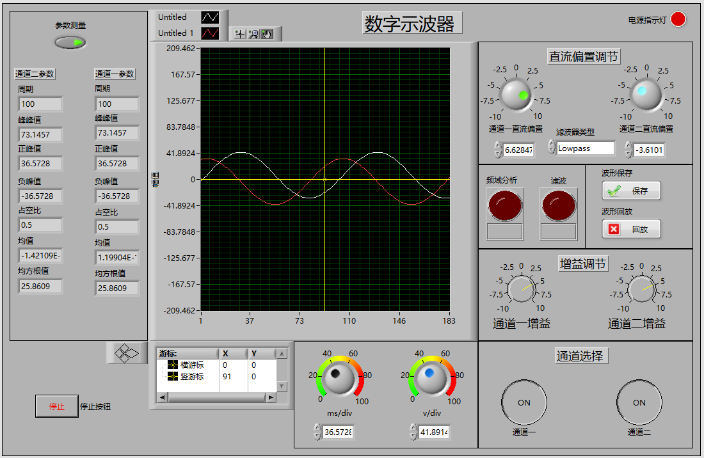The height and width of the screenshot is (458, 704).
Task: Open the 滤波器类型 Lowpass selector
Action: pyautogui.click(x=585, y=148)
